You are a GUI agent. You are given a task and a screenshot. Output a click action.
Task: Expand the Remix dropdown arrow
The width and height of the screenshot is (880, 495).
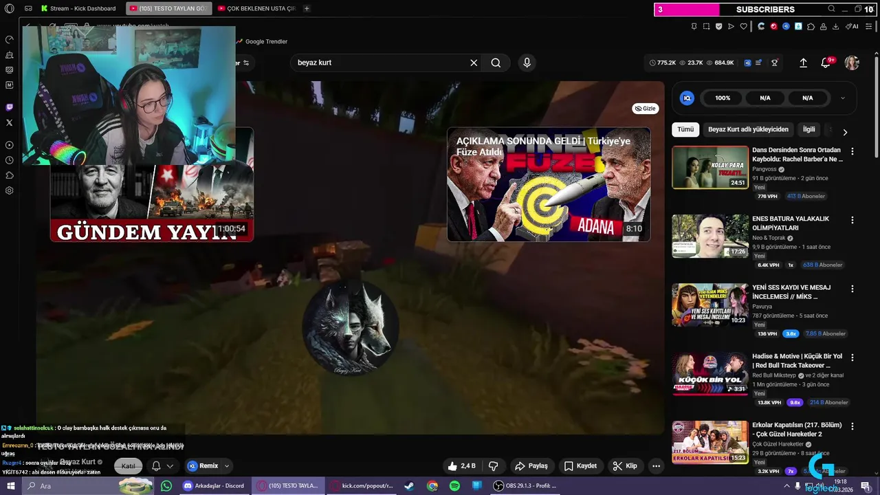(x=226, y=465)
